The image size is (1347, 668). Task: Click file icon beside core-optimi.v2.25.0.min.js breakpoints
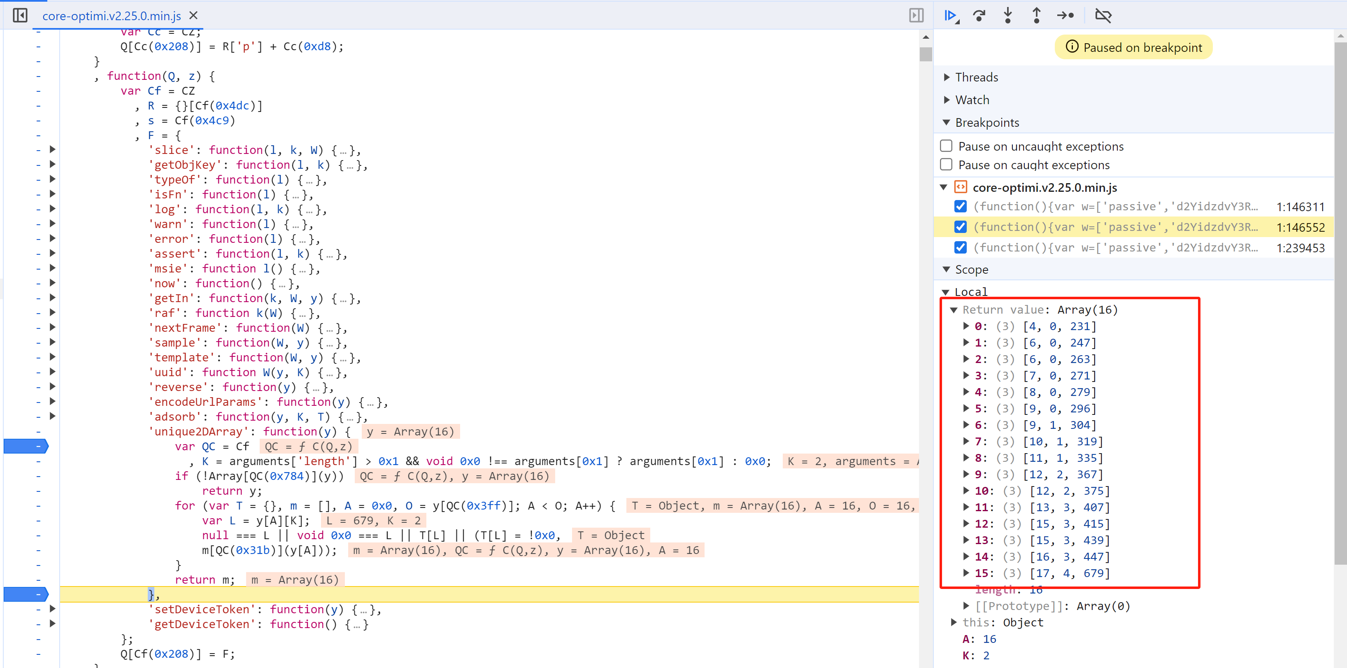[961, 187]
